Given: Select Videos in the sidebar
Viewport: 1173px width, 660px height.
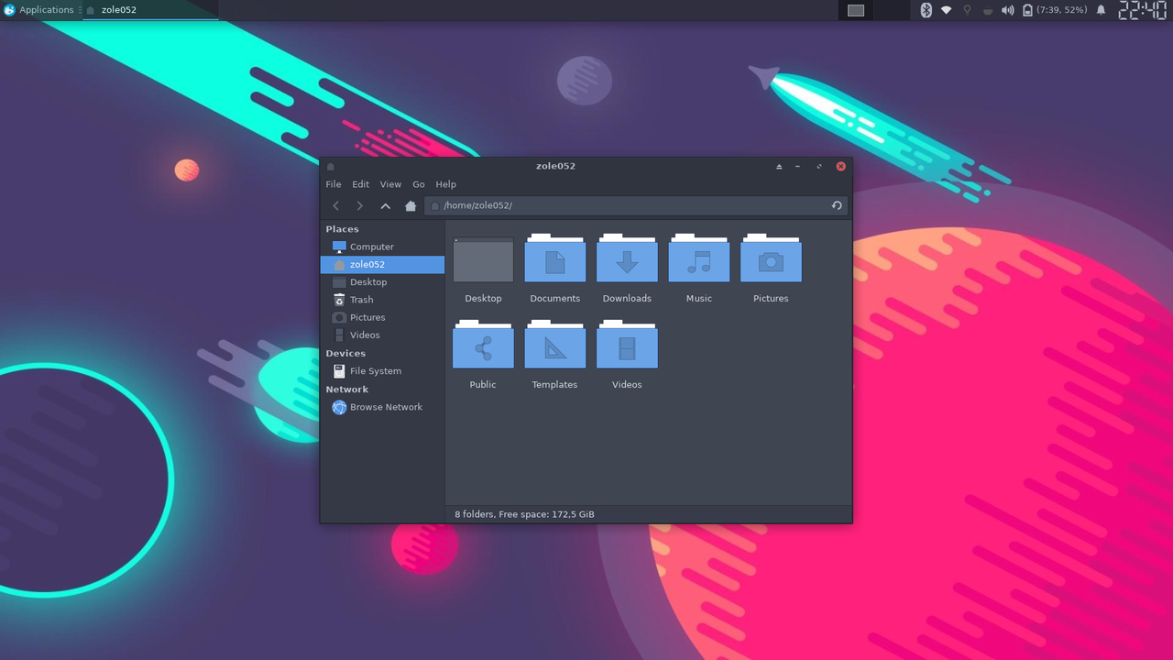Looking at the screenshot, I should 382,335.
